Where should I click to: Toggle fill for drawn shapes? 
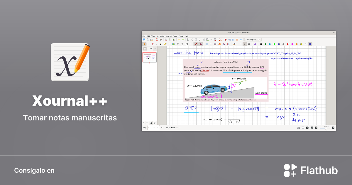coord(207,44)
